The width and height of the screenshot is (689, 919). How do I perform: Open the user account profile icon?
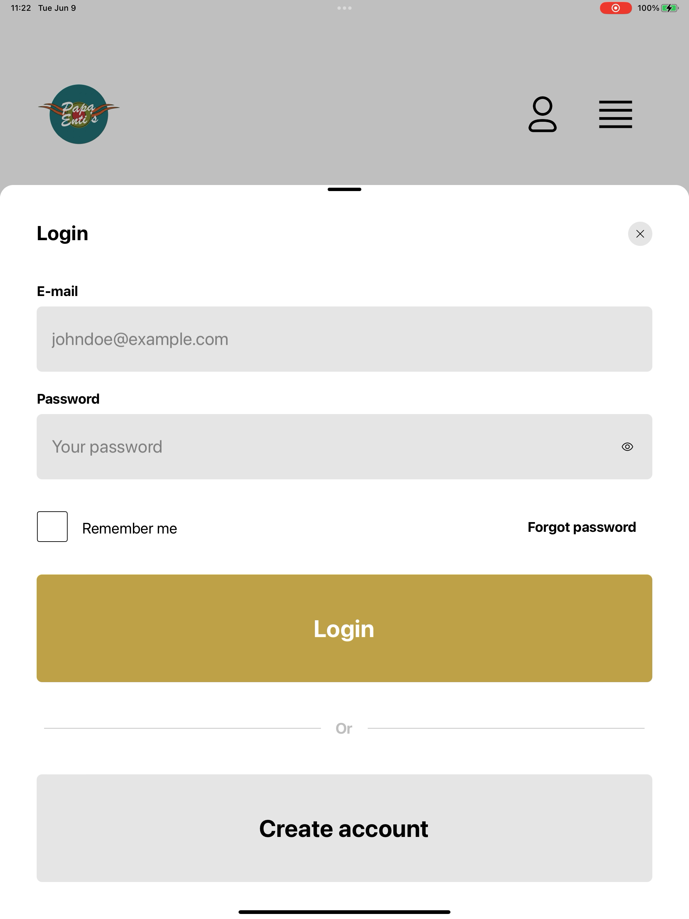point(542,114)
